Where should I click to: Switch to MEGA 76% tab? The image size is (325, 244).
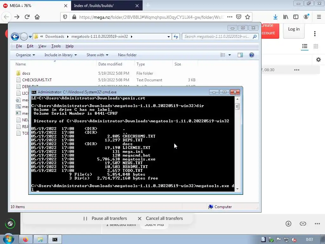coord(36,5)
